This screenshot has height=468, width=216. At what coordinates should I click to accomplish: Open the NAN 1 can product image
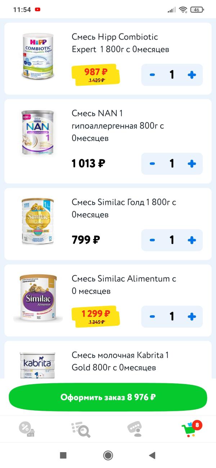pos(38,133)
